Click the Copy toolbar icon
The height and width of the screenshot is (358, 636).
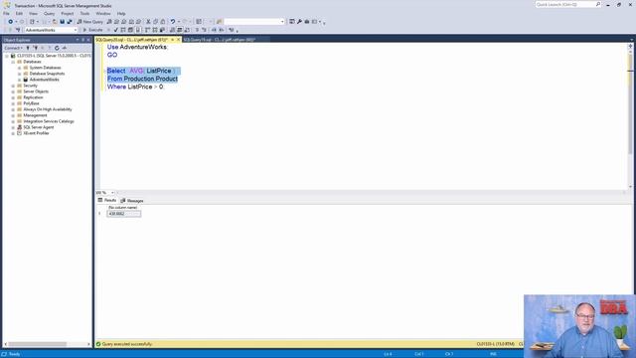tap(156, 22)
